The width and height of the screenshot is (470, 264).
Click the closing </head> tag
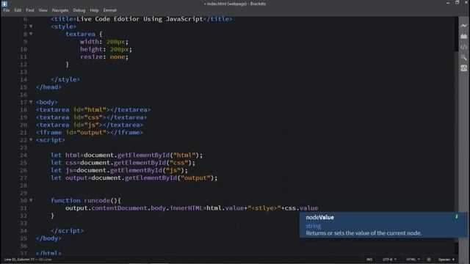(x=48, y=87)
